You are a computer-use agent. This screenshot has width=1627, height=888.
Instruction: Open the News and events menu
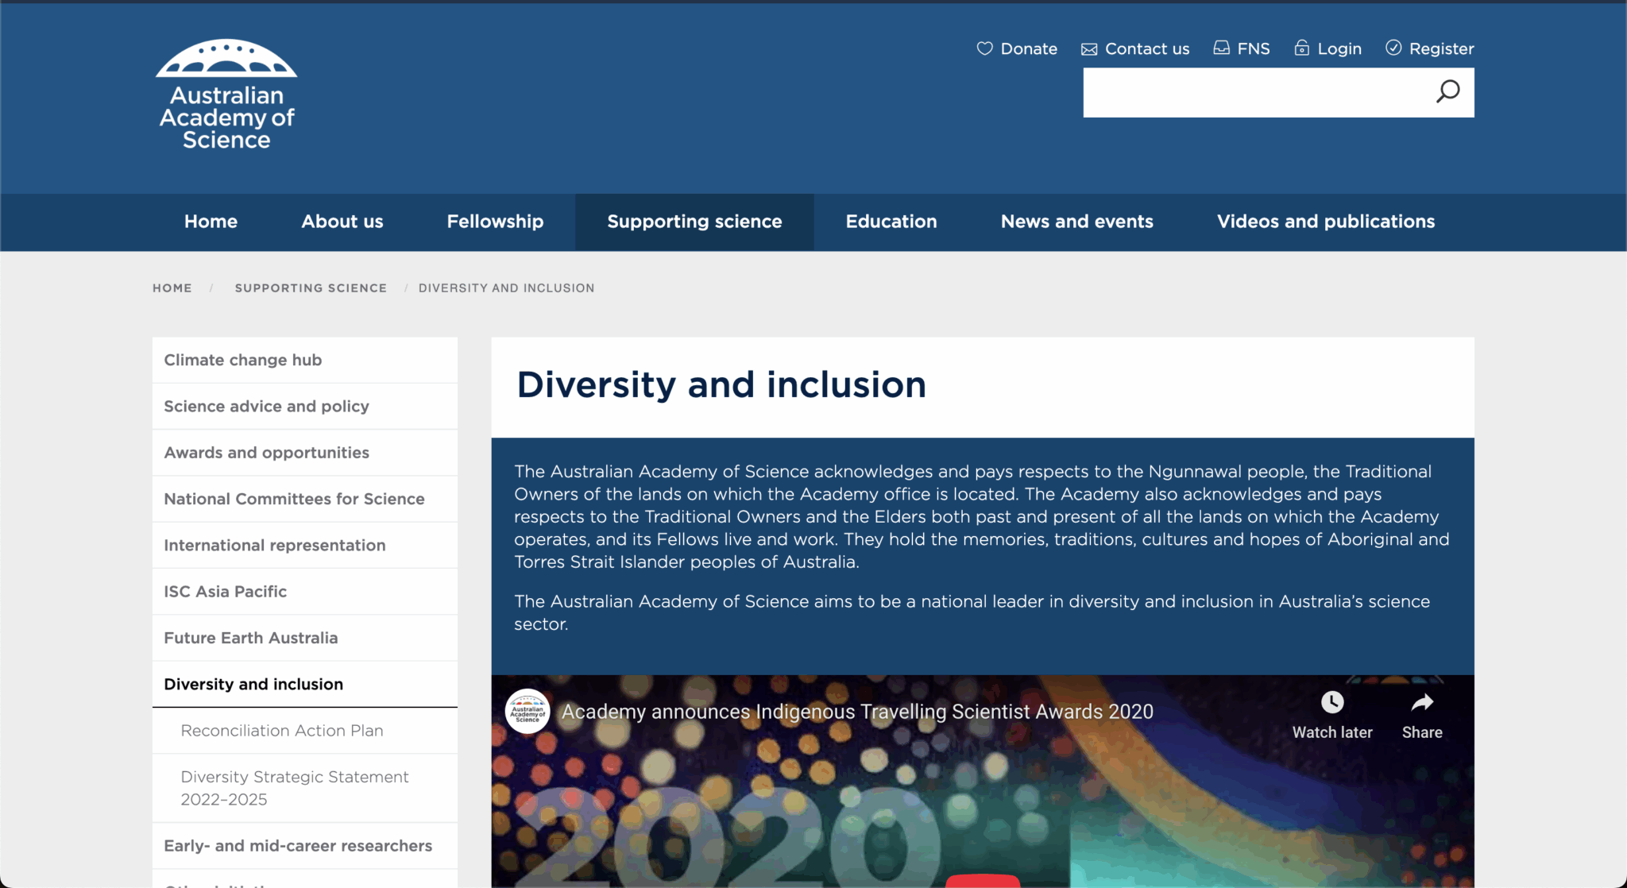pos(1076,222)
